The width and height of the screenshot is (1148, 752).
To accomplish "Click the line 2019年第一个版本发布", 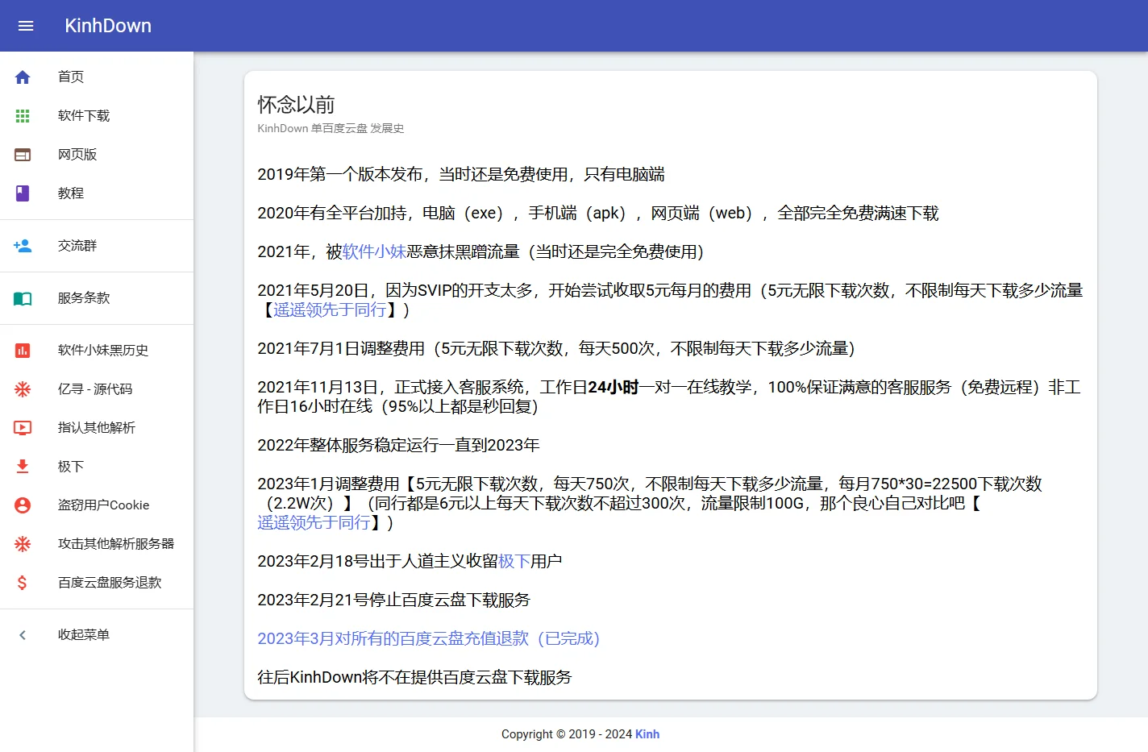I will click(x=461, y=175).
